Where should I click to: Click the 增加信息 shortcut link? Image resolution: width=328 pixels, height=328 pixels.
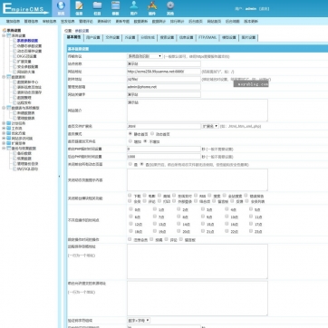13,22
